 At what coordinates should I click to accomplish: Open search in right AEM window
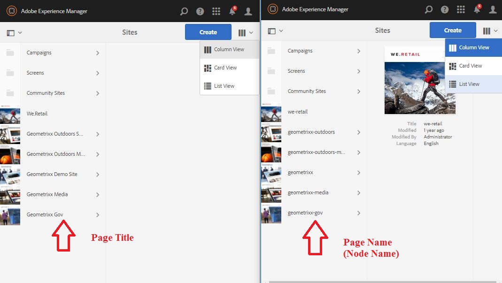point(428,9)
